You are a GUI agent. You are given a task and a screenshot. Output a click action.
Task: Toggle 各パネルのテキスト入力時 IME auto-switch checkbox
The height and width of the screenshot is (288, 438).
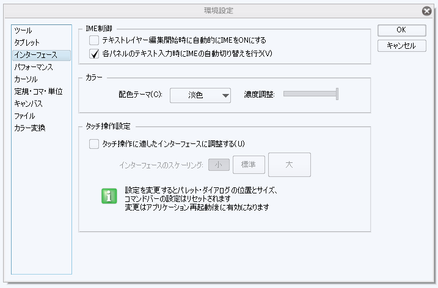click(x=94, y=54)
